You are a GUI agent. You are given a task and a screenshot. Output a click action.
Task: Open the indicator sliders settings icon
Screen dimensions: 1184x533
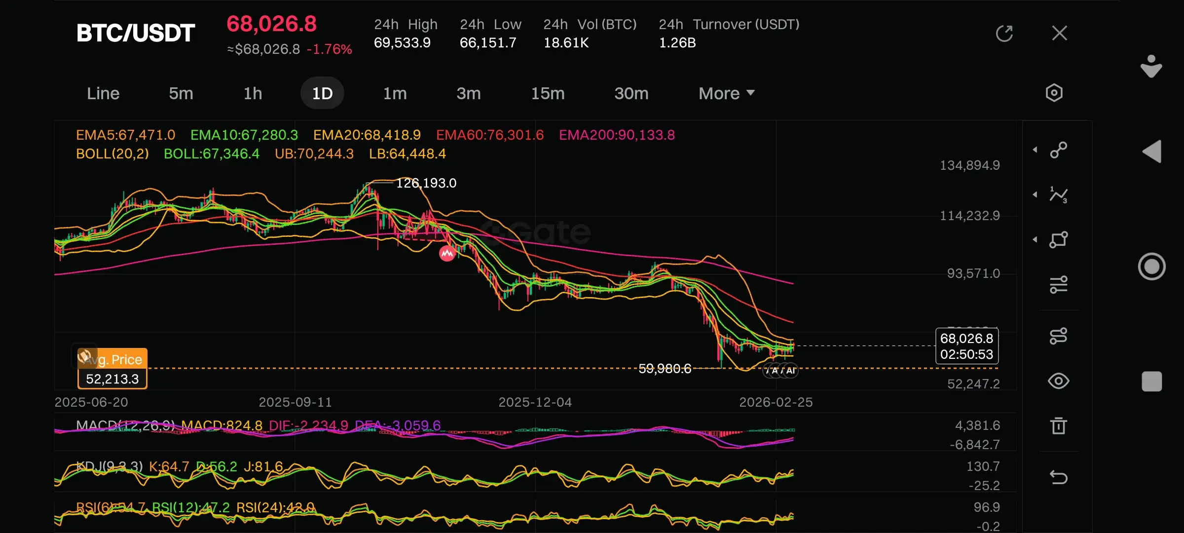1058,285
